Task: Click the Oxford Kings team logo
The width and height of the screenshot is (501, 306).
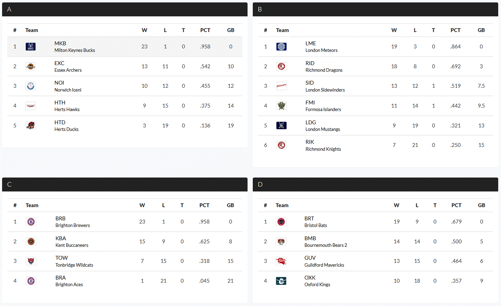Action: 281,281
